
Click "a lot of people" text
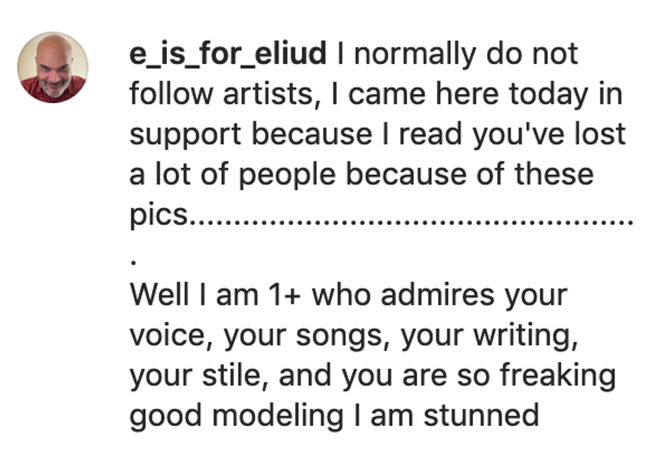click(x=232, y=174)
